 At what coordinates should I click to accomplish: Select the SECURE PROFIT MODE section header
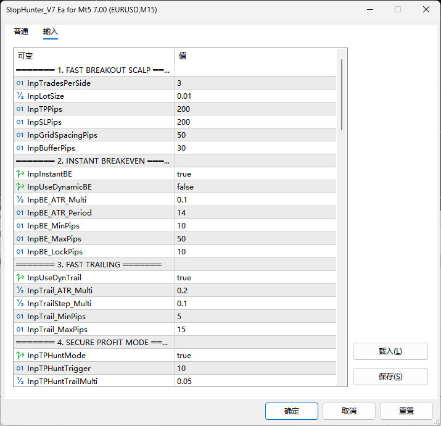93,343
